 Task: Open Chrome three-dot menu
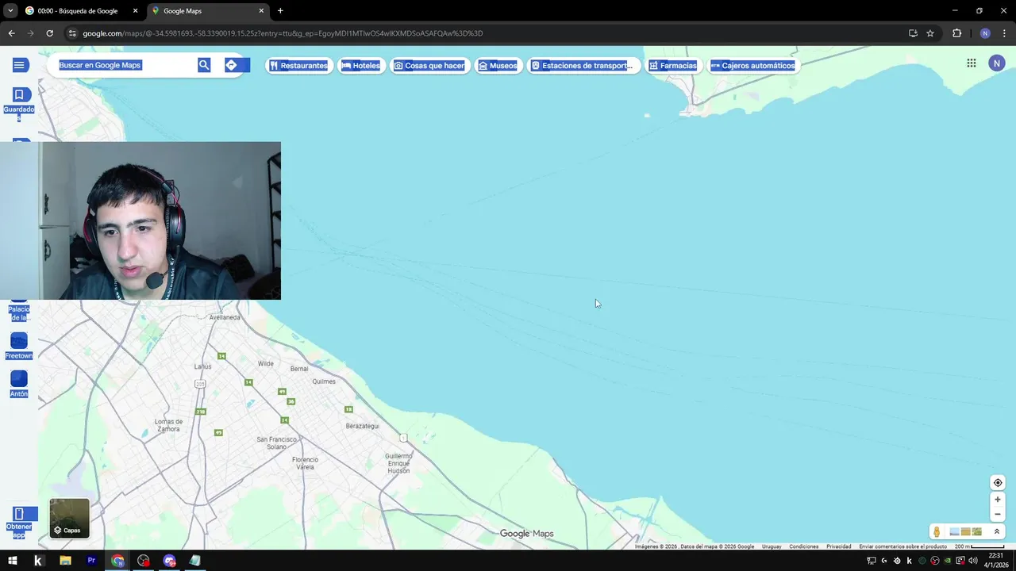coord(1005,33)
